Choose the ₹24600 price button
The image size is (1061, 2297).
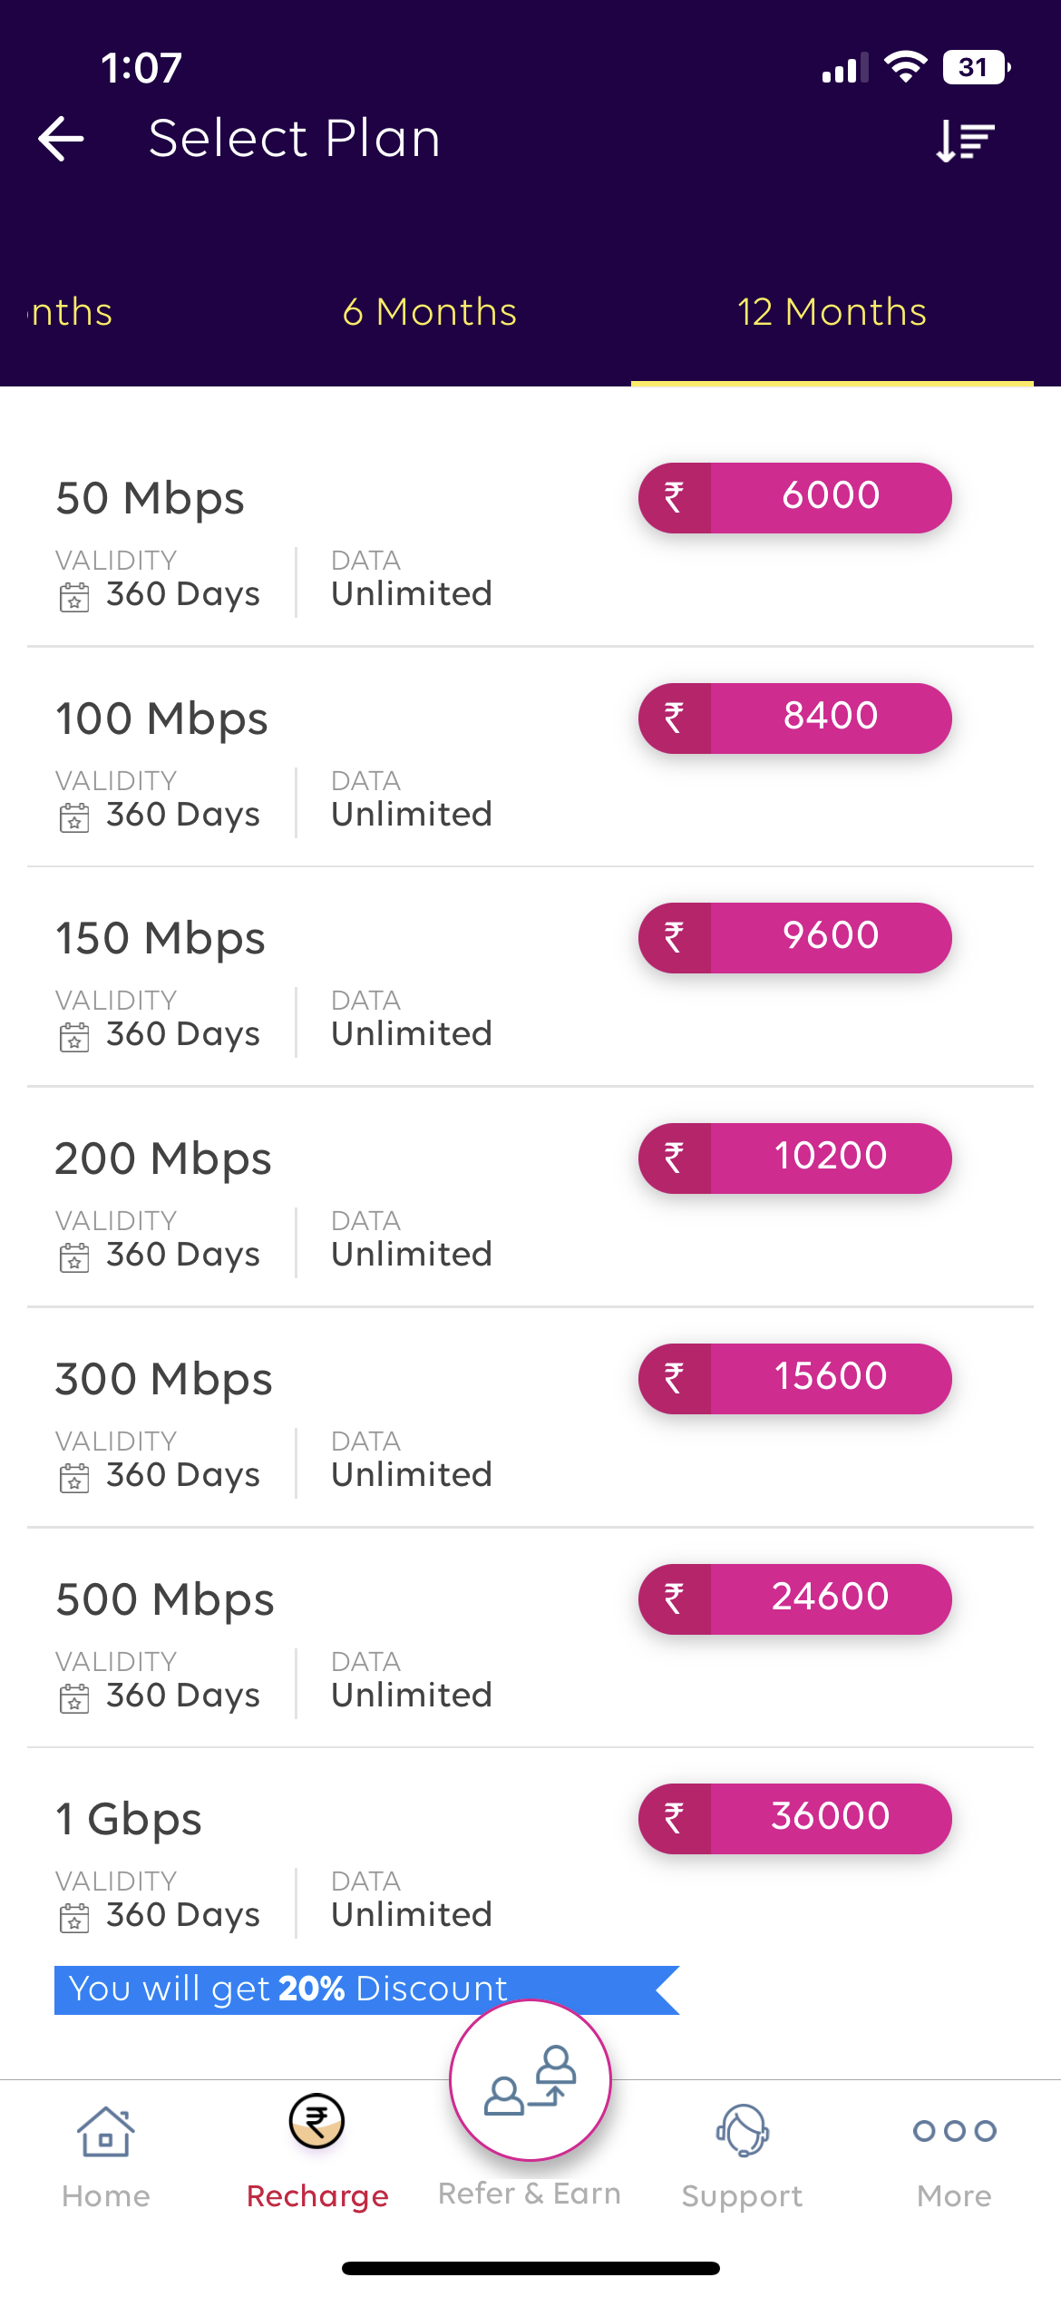pyautogui.click(x=795, y=1598)
